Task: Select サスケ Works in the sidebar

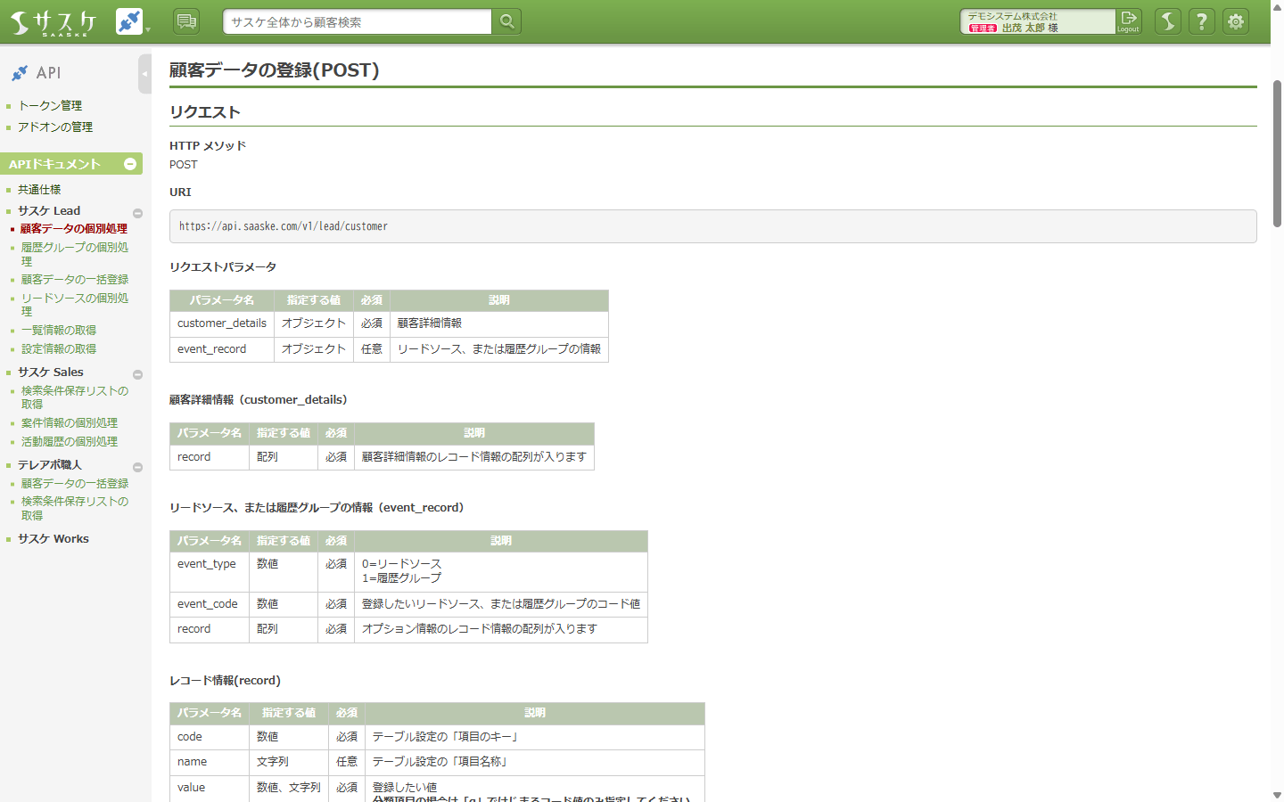Action: click(52, 538)
